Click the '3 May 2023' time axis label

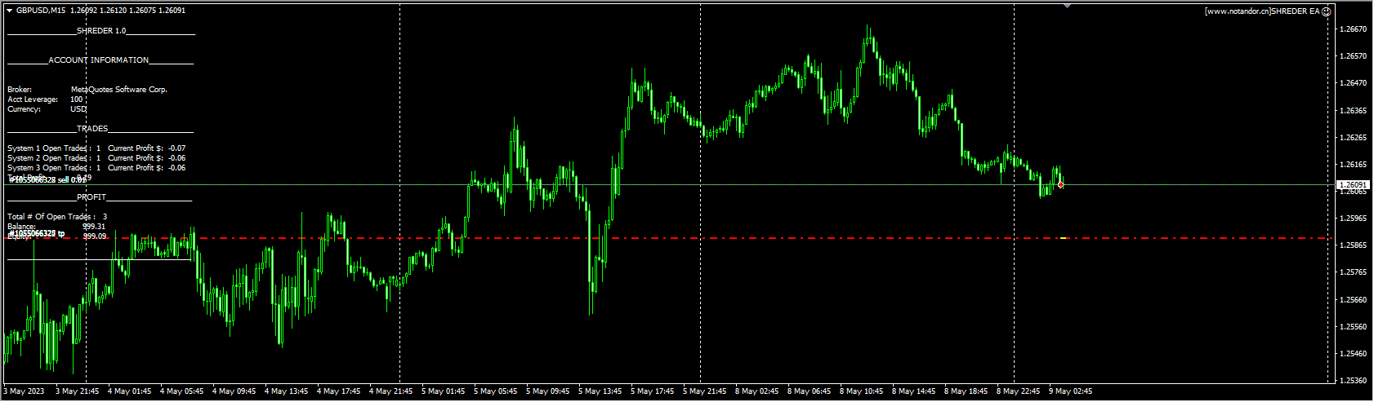tap(25, 391)
